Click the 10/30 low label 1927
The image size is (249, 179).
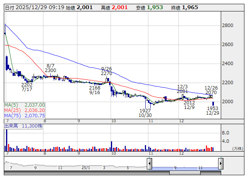(x=145, y=110)
